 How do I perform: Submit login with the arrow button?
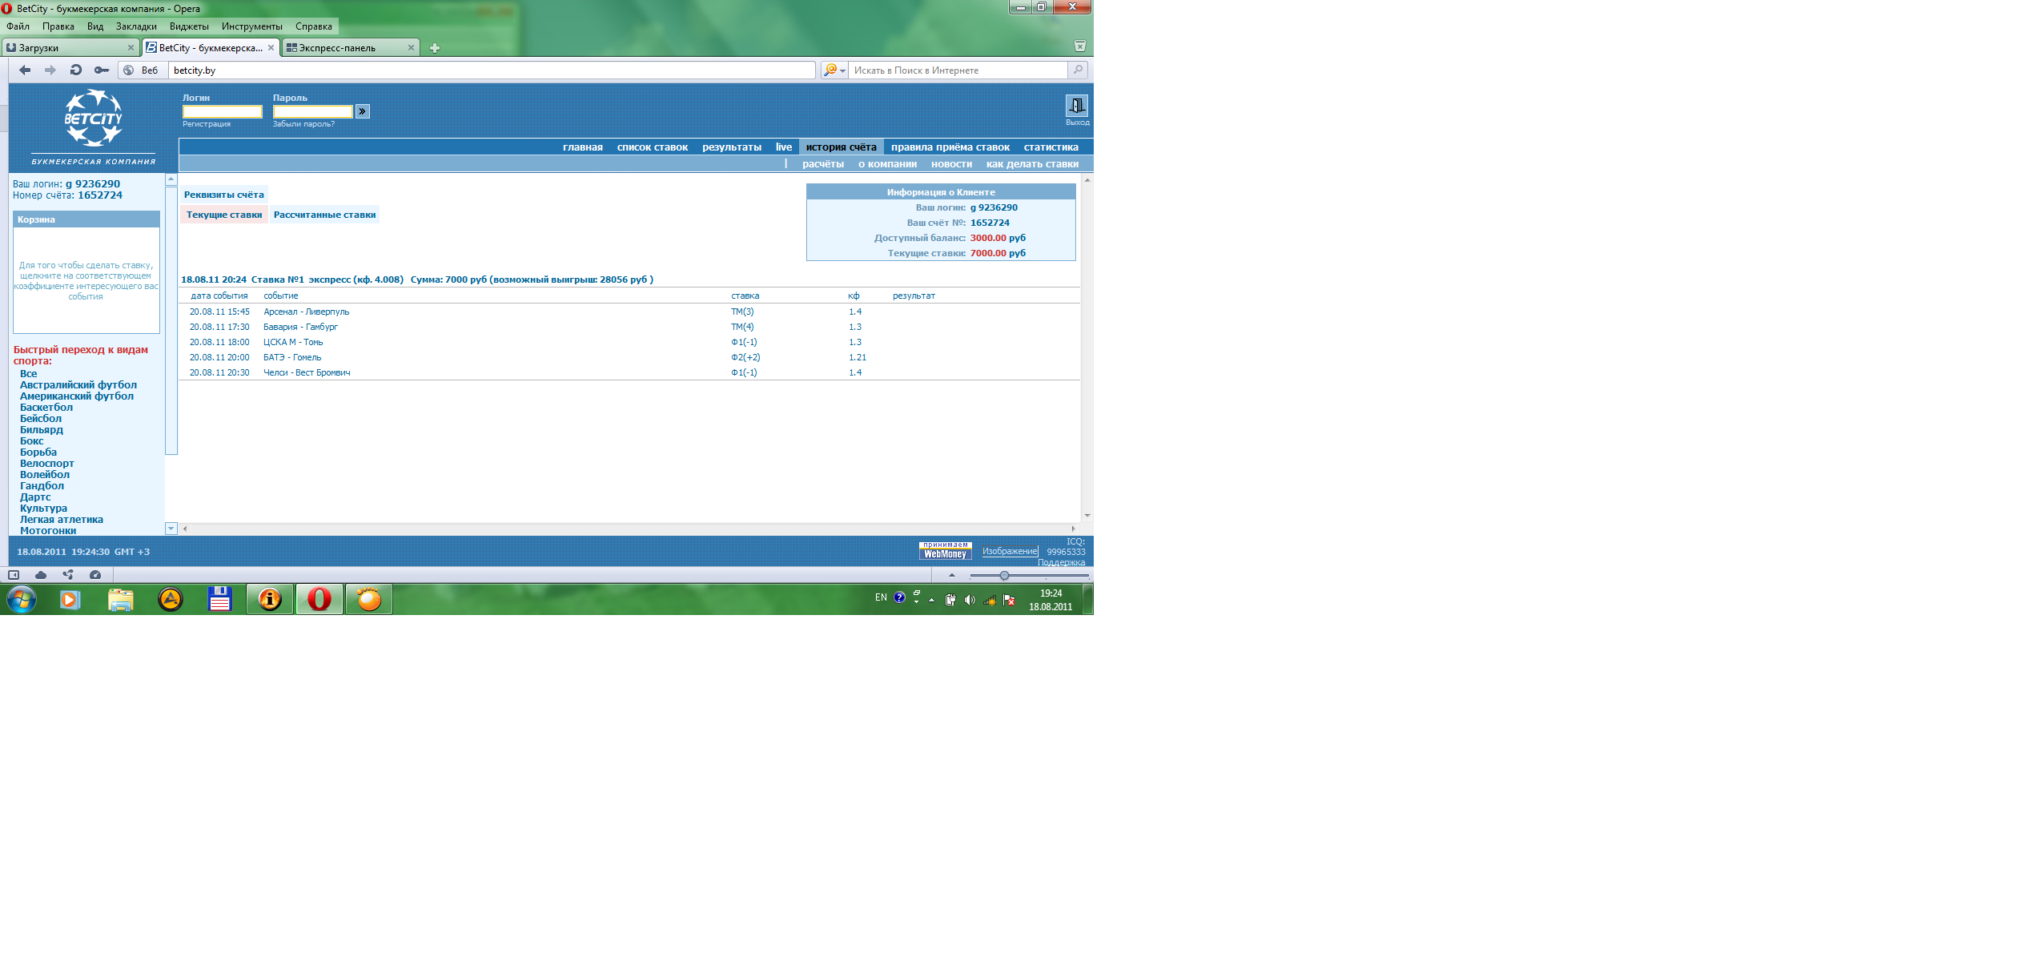click(x=363, y=111)
